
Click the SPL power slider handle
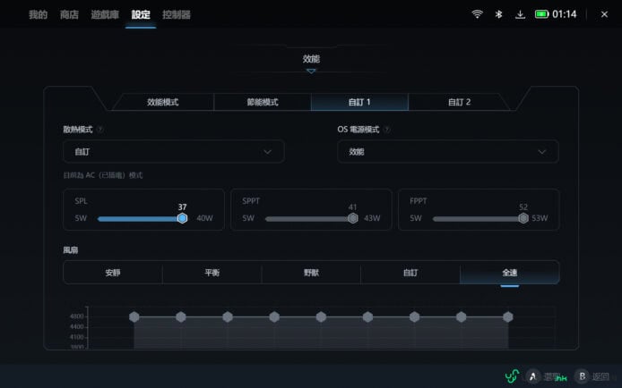[x=182, y=218]
